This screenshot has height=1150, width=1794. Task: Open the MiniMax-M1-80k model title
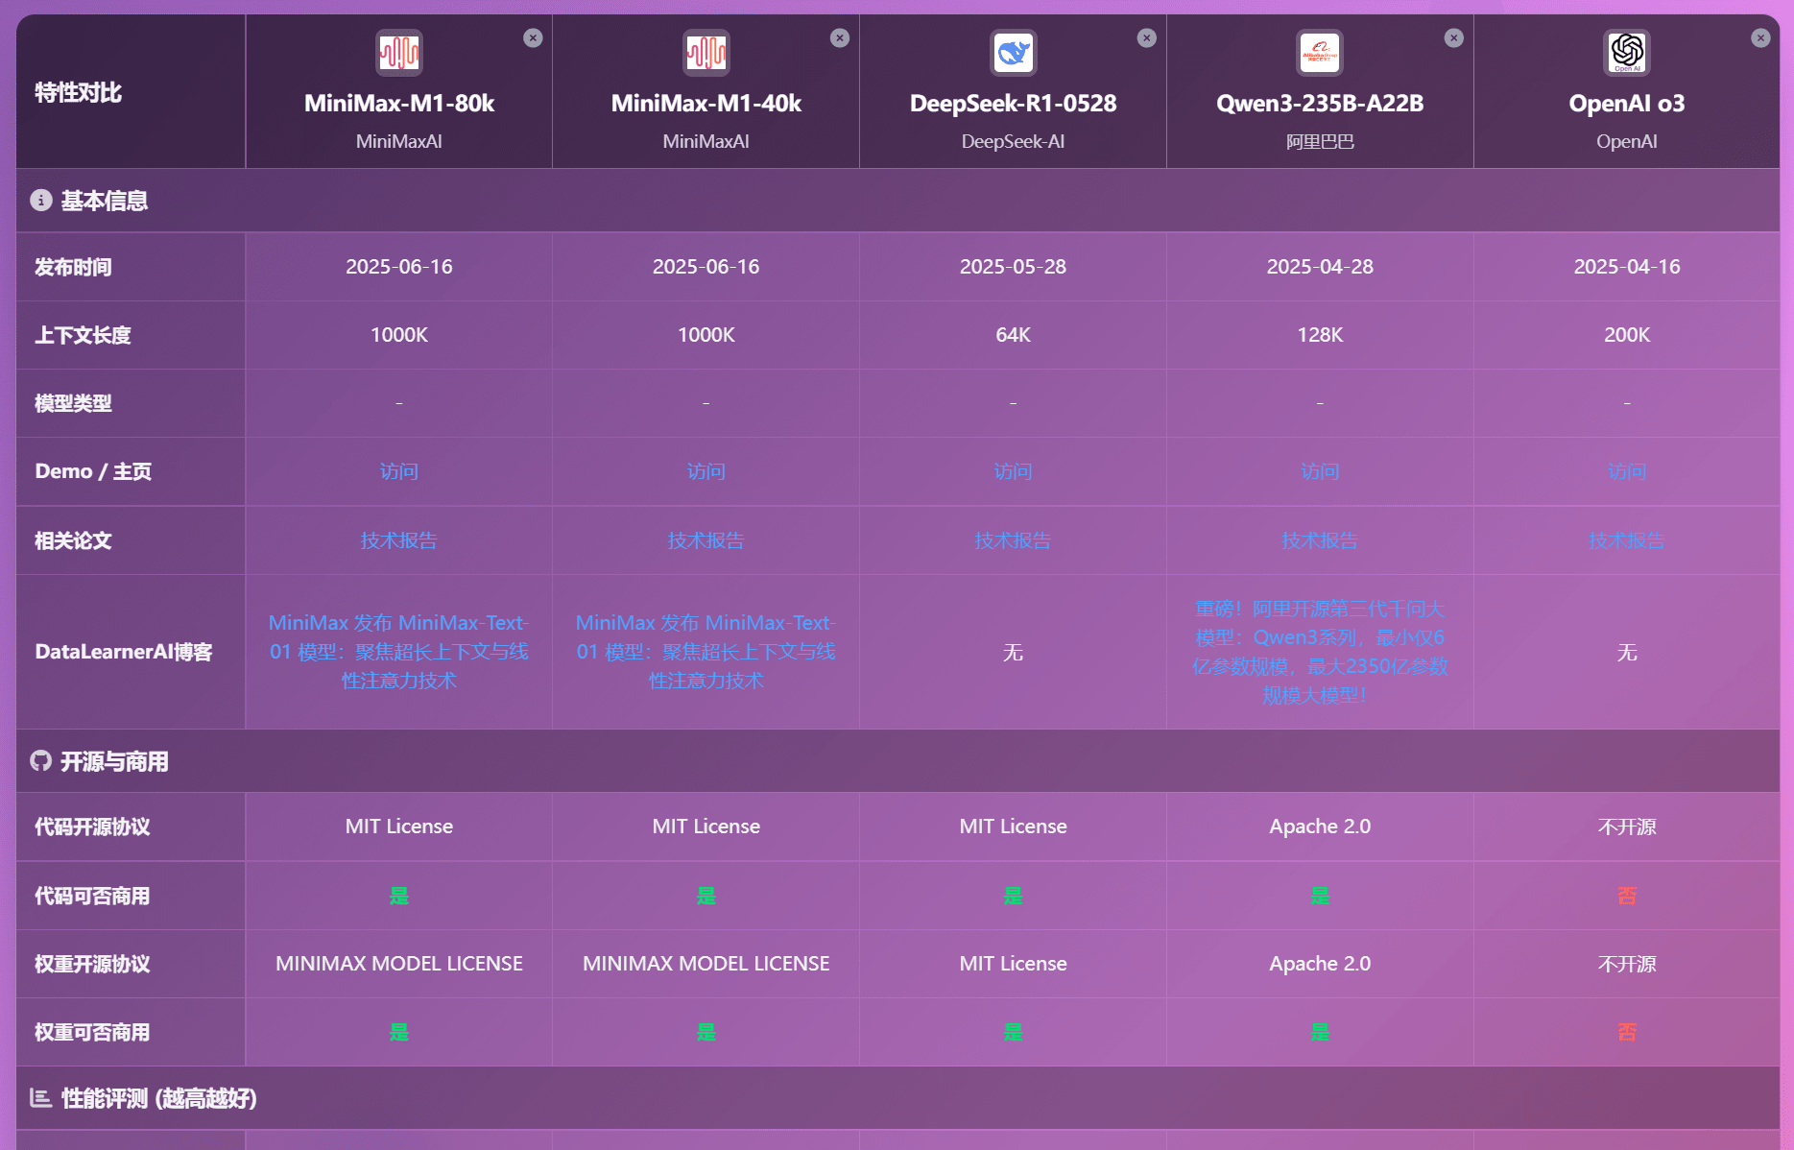[399, 103]
